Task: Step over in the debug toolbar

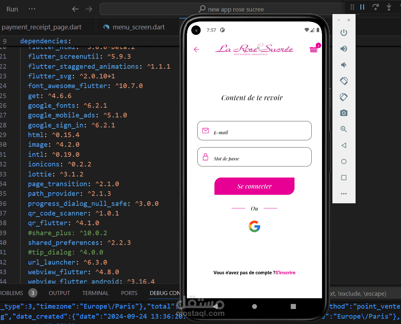Action: tap(375, 7)
